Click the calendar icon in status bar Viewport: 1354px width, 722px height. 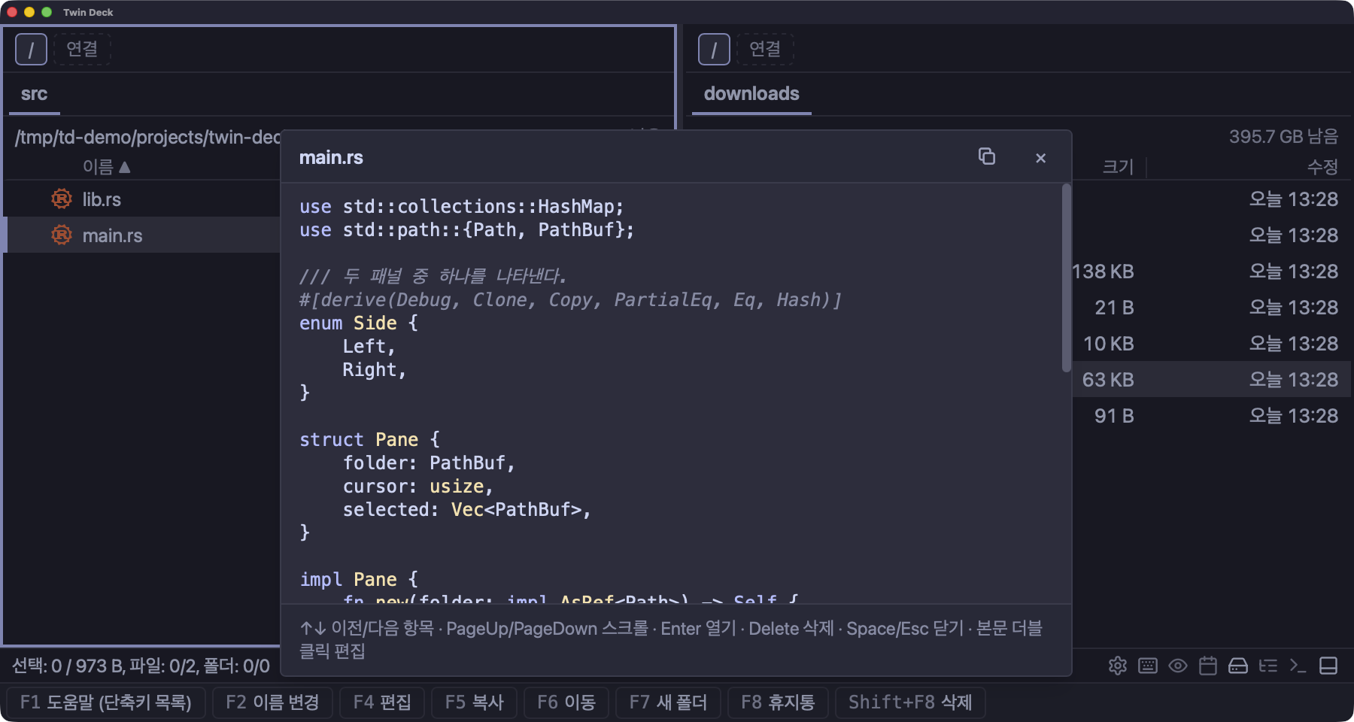click(1208, 666)
